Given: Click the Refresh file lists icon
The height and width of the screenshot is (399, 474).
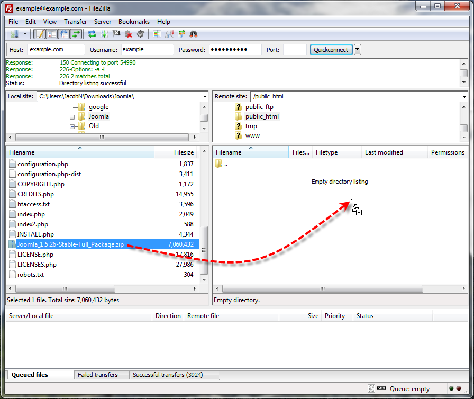Looking at the screenshot, I should [92, 34].
